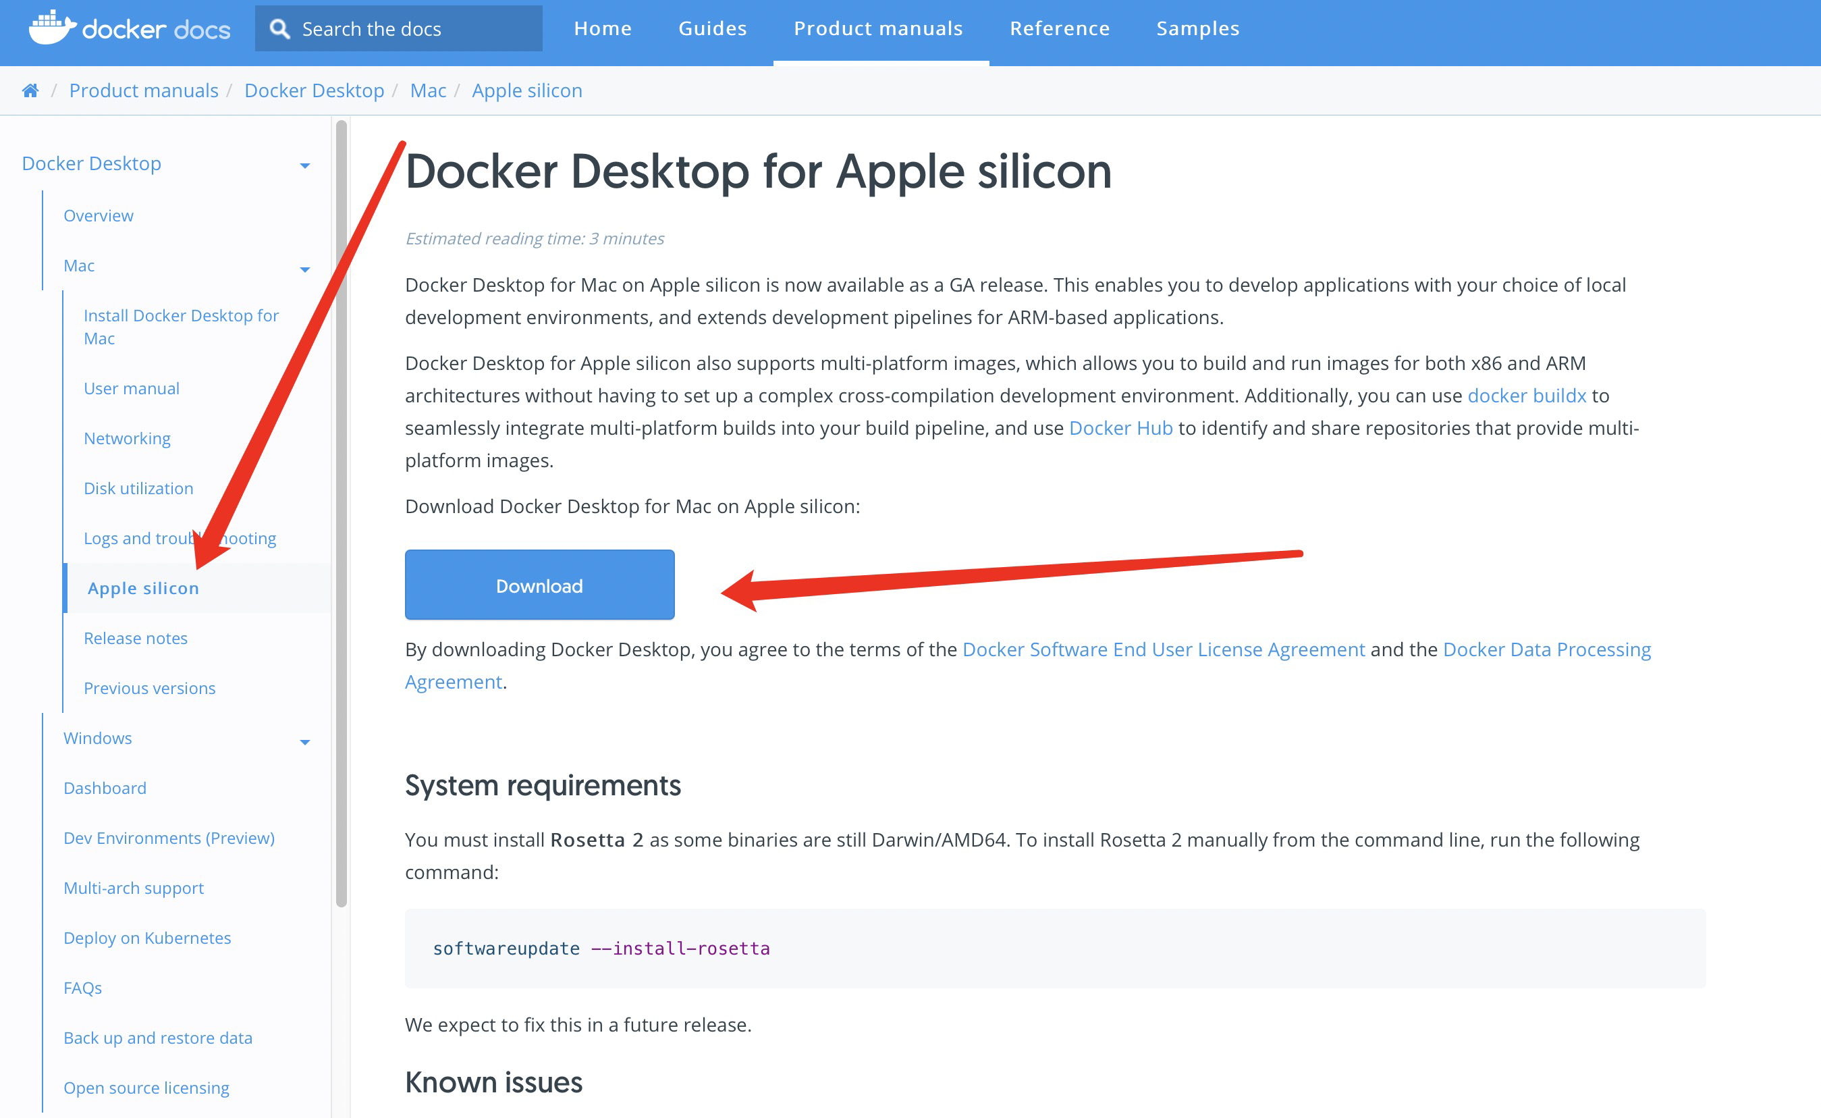The width and height of the screenshot is (1821, 1118).
Task: Open Dashboard in sidebar
Action: click(105, 789)
